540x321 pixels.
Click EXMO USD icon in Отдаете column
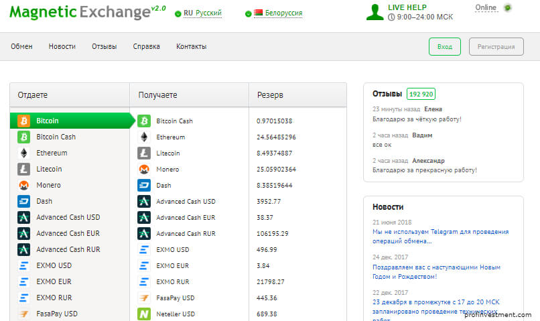tap(23, 265)
